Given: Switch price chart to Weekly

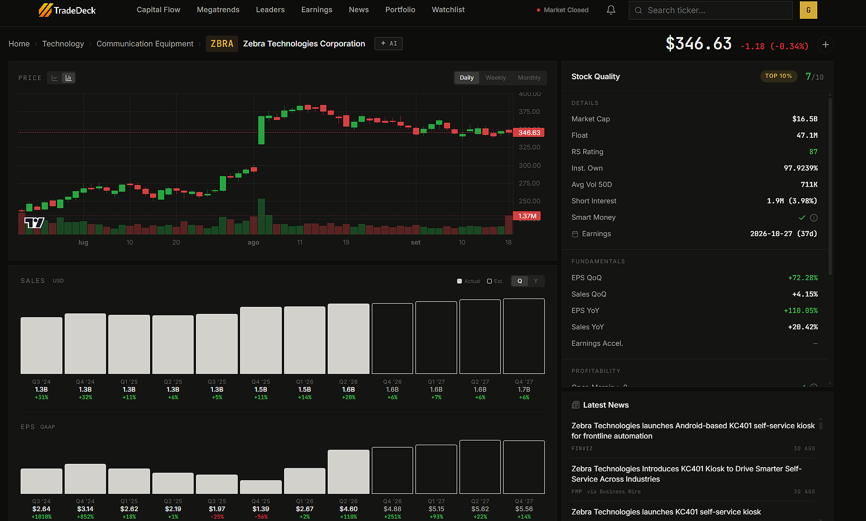Looking at the screenshot, I should pyautogui.click(x=496, y=78).
